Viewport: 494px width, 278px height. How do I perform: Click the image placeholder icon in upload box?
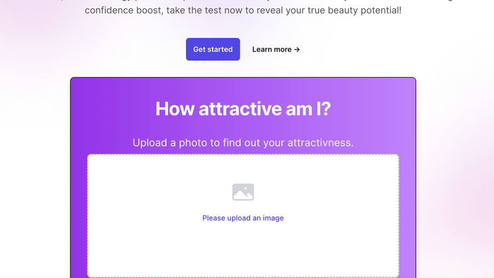[x=243, y=192]
